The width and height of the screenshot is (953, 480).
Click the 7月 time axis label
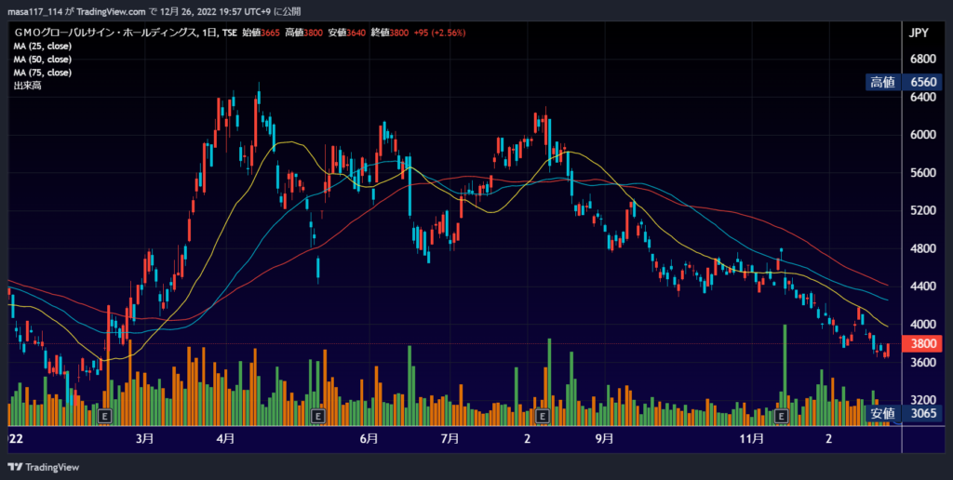[450, 439]
